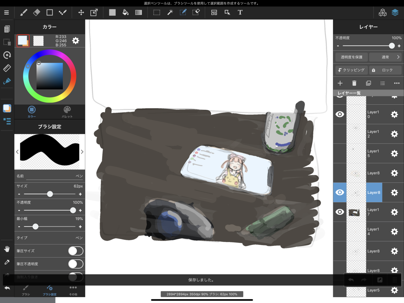This screenshot has width=404, height=303.
Task: Open the layer list view button
Action: pyautogui.click(x=382, y=83)
